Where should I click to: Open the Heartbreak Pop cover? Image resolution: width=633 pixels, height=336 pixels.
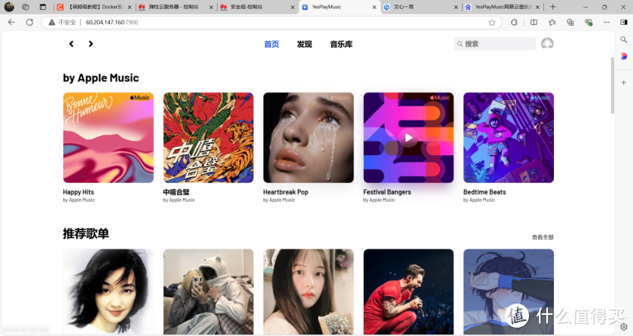pos(308,138)
